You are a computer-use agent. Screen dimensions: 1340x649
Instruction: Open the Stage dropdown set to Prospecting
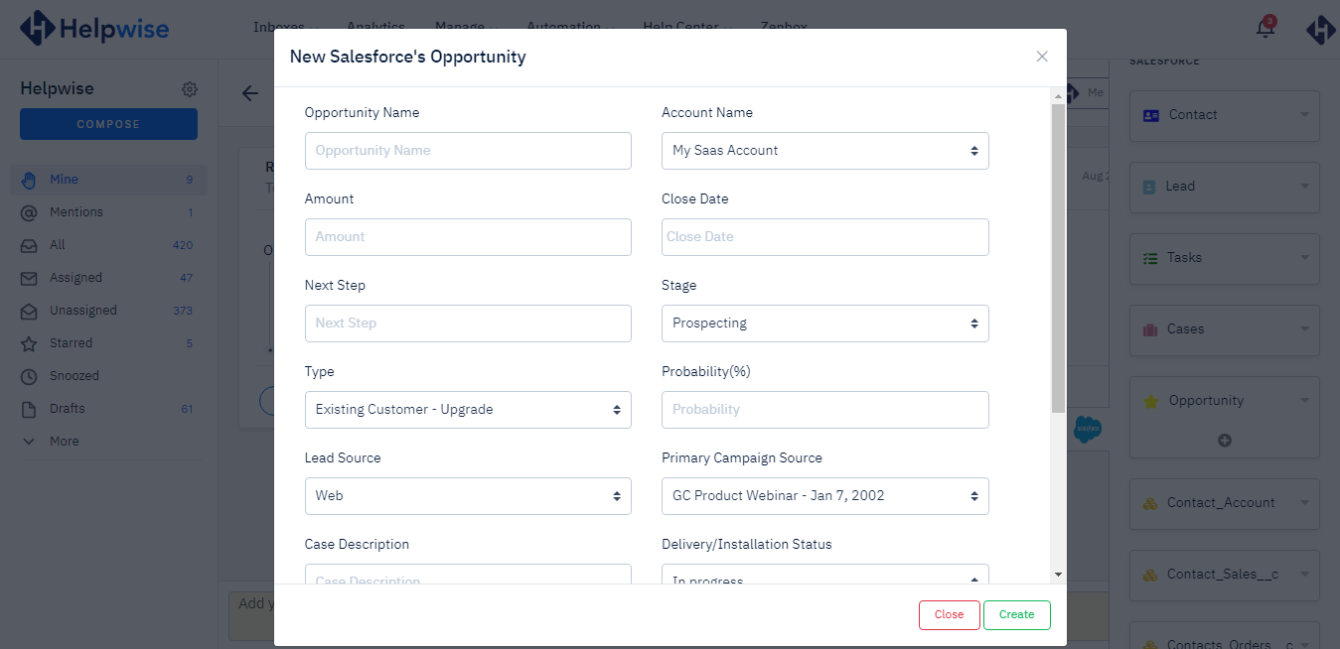pyautogui.click(x=823, y=323)
